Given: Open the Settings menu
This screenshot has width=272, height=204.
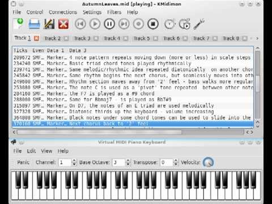Looking at the screenshot, I should [92, 12].
